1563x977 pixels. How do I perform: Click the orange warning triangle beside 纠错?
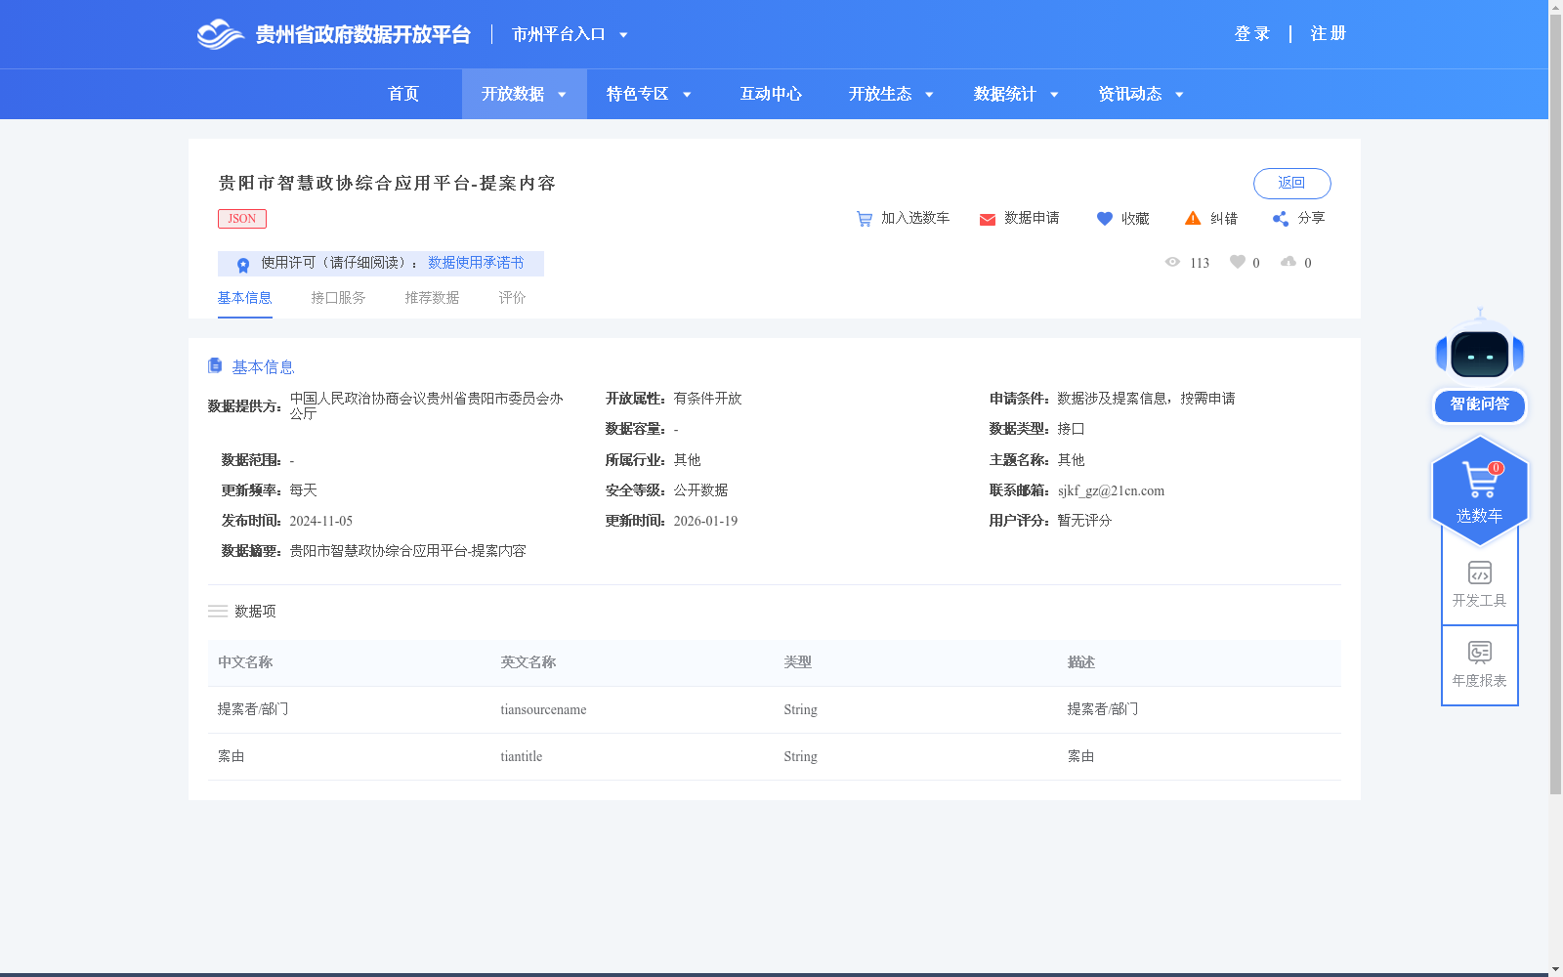[1193, 218]
